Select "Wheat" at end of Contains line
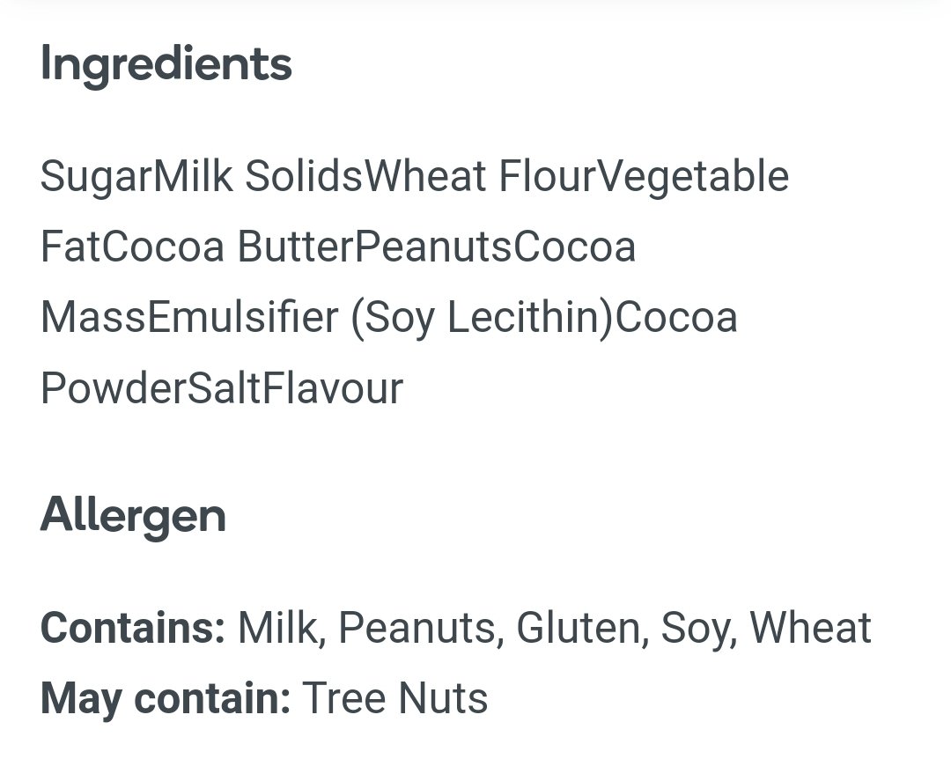 [810, 628]
